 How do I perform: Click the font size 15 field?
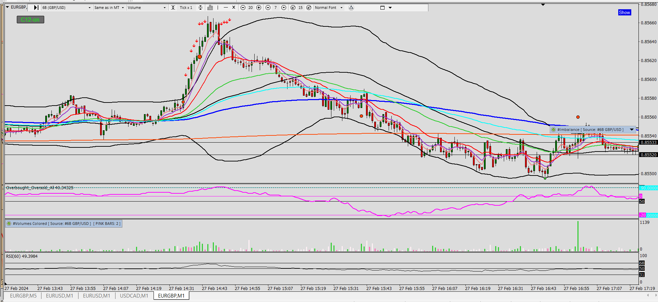point(301,8)
